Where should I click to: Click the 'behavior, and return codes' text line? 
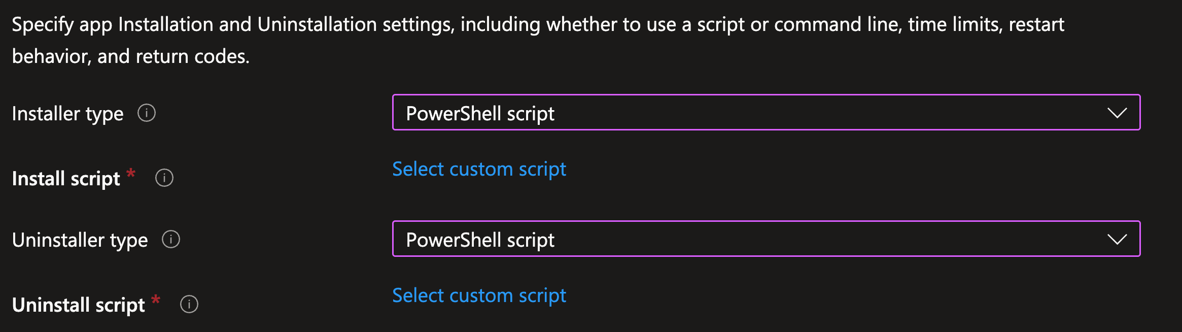click(x=130, y=56)
